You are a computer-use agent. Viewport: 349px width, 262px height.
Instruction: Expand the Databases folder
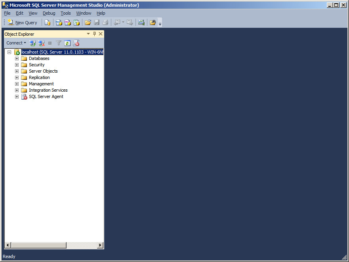tap(17, 58)
